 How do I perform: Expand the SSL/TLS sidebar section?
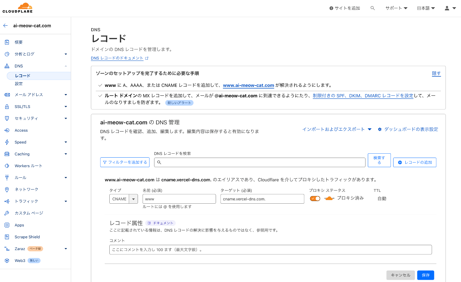[x=66, y=107]
